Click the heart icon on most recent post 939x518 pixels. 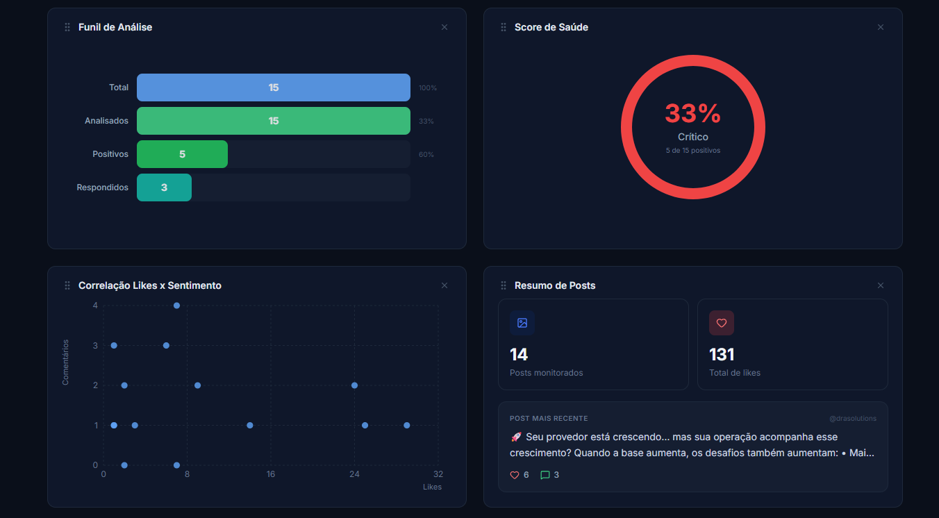(x=515, y=475)
